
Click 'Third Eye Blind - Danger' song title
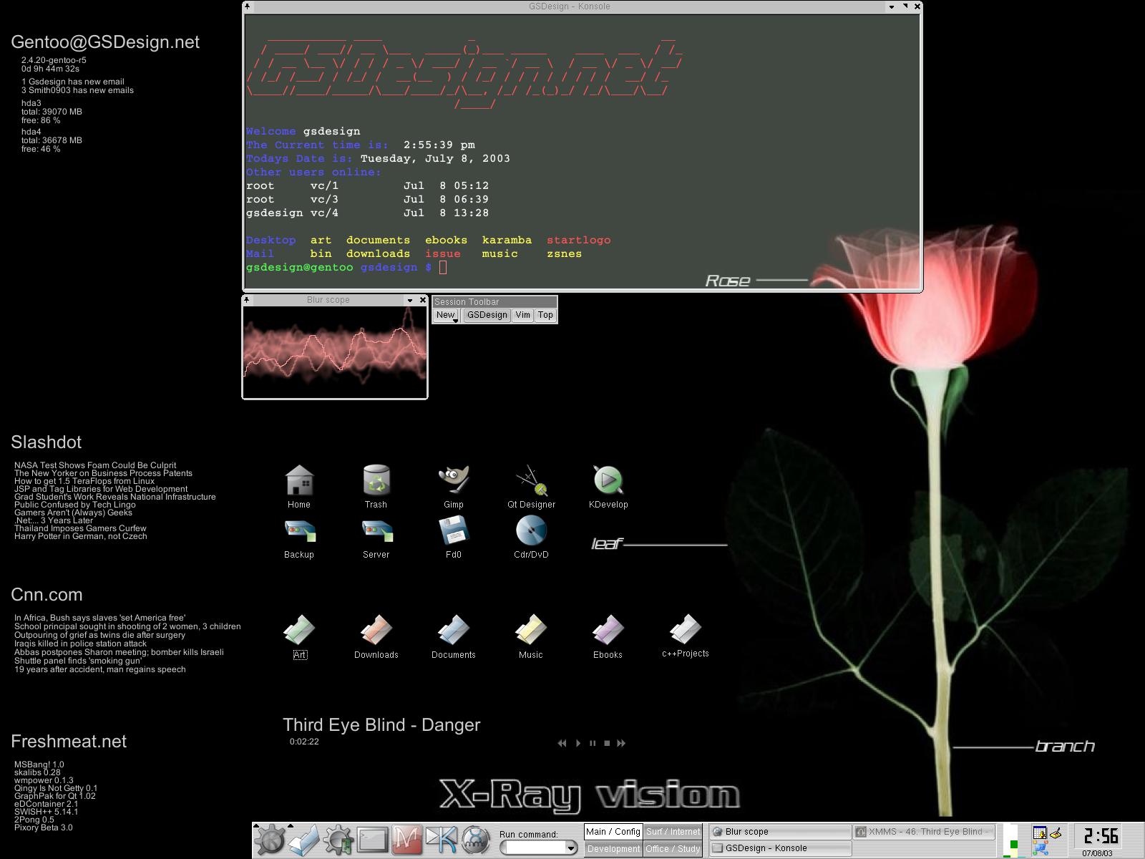(381, 725)
